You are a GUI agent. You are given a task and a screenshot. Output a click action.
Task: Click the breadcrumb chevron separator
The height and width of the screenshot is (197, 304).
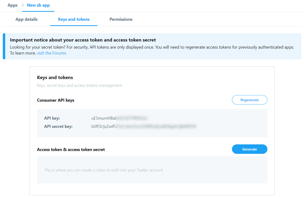[22, 5]
